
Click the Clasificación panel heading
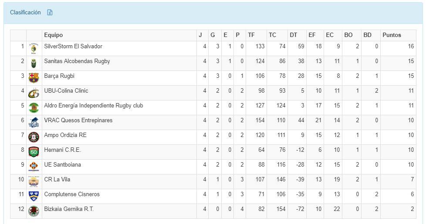[x=25, y=13]
